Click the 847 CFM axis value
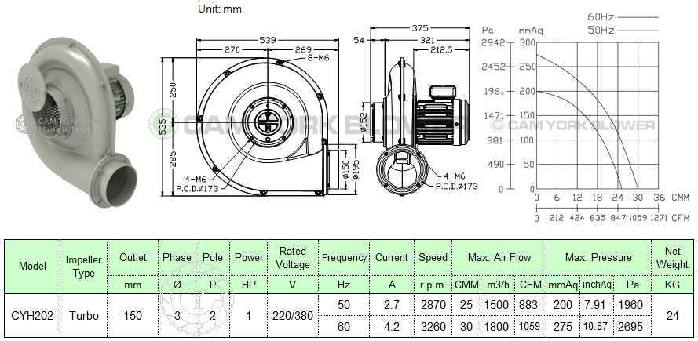Viewport: 698px width, 341px height. point(618,218)
